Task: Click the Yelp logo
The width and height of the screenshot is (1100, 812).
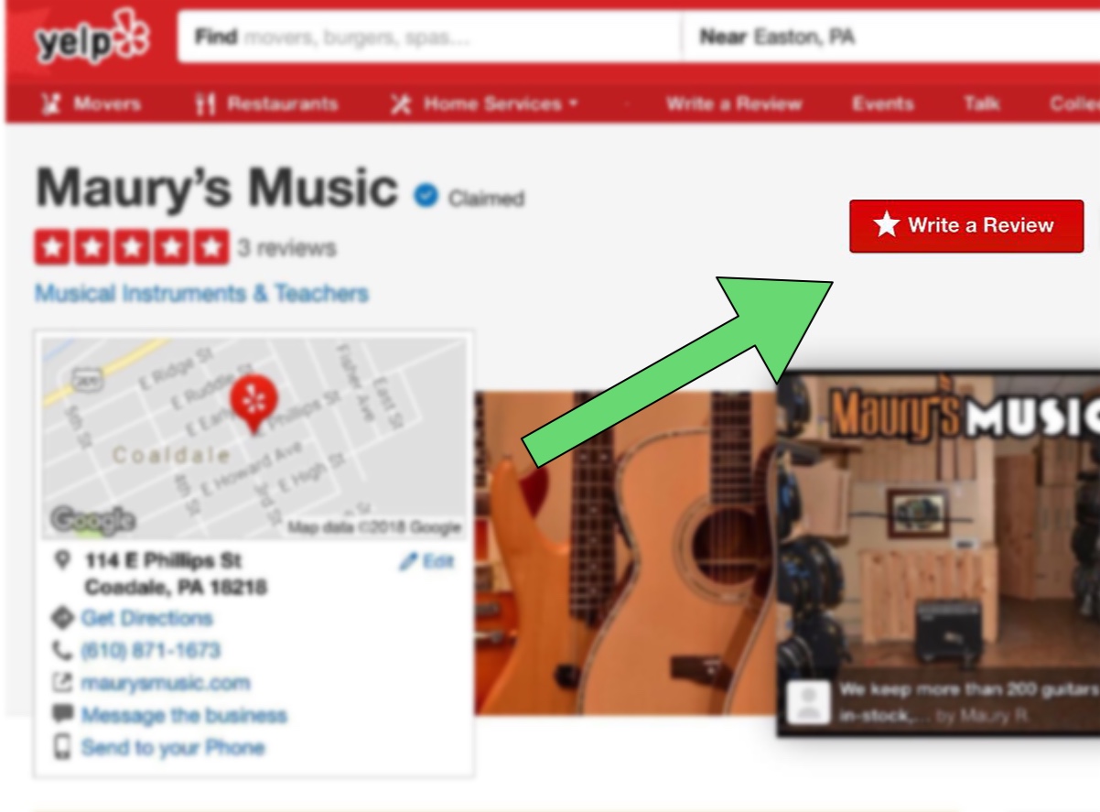Action: pyautogui.click(x=92, y=38)
